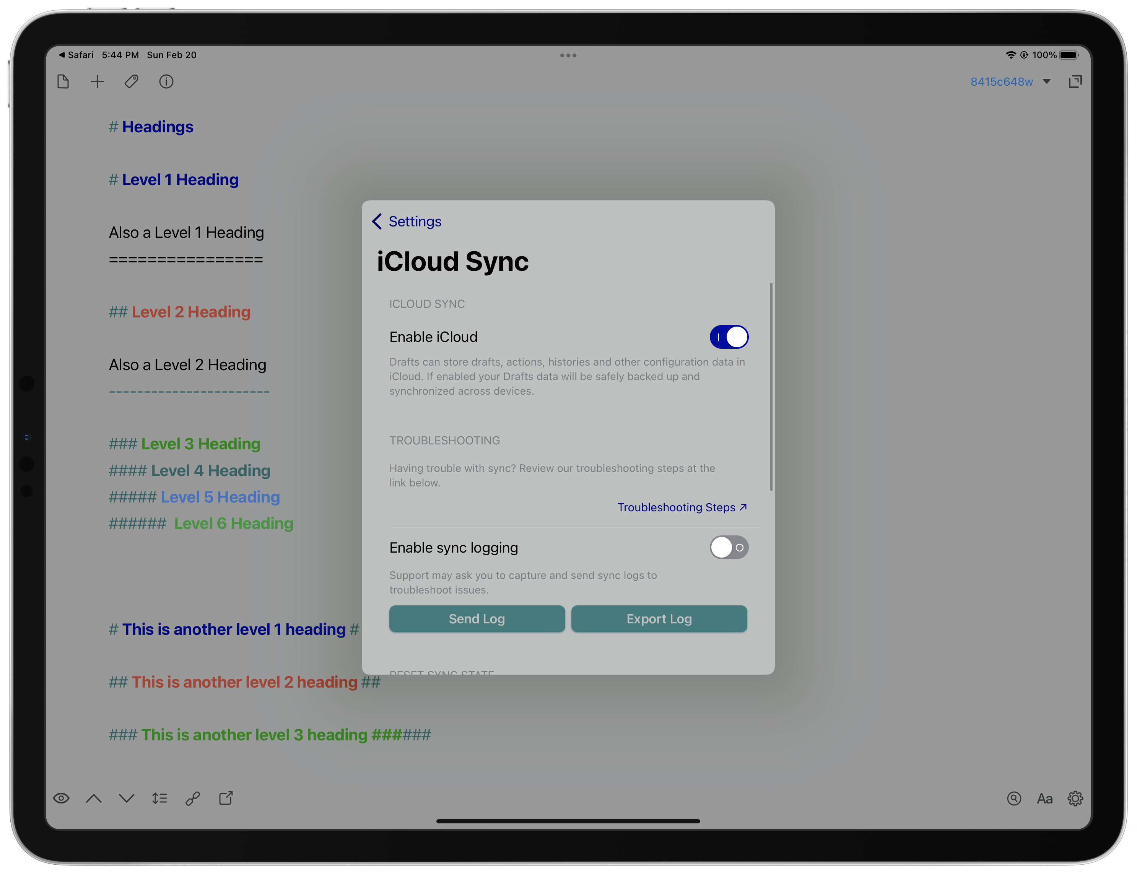Open the Troubleshooting Steps link
Image resolution: width=1137 pixels, height=875 pixels.
[x=683, y=507]
